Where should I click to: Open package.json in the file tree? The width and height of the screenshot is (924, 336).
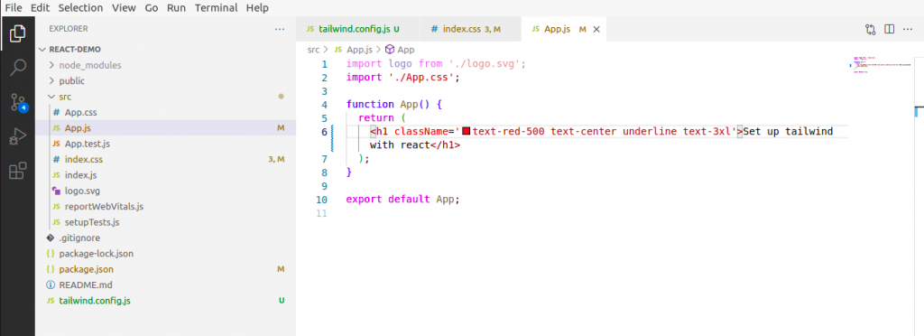point(86,269)
